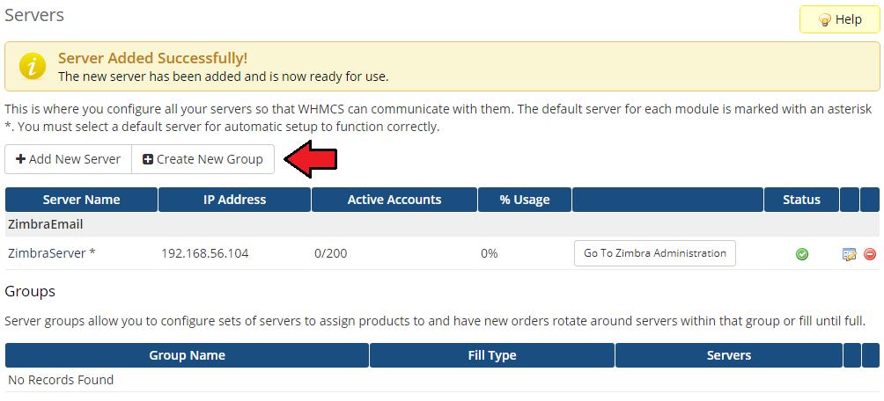Click the % Usage column header
This screenshot has width=884, height=401.
[524, 200]
